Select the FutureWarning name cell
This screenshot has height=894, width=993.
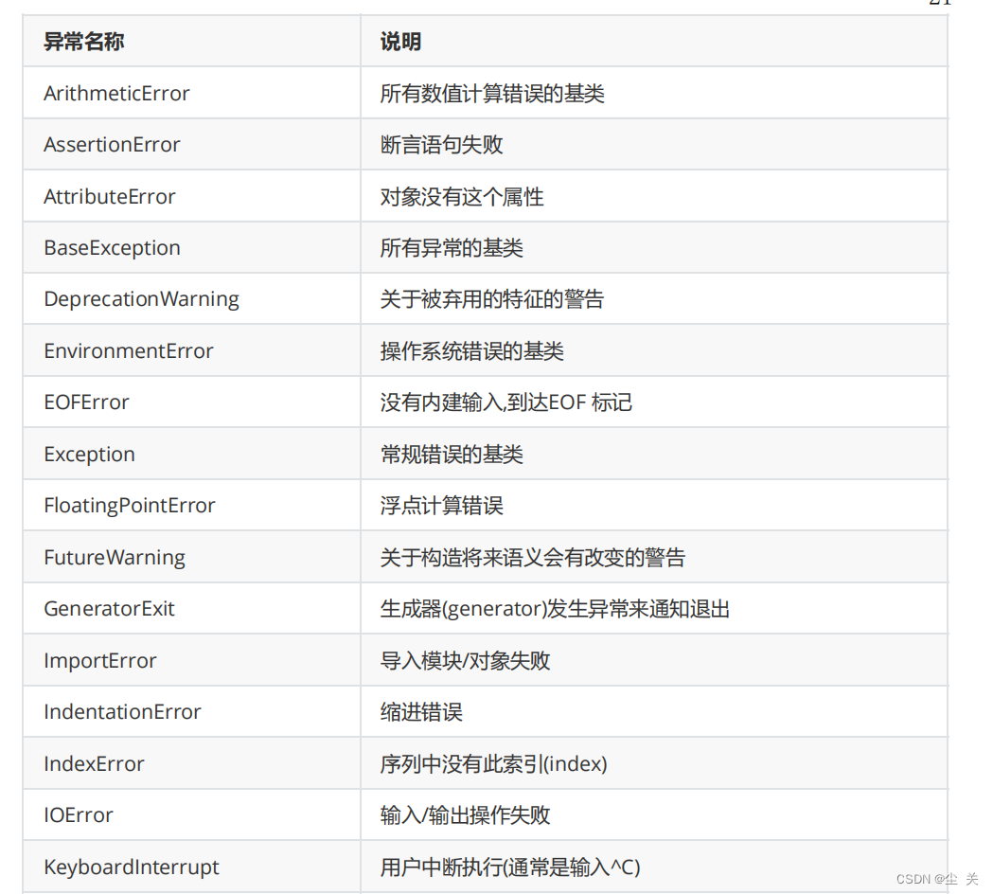pos(115,558)
